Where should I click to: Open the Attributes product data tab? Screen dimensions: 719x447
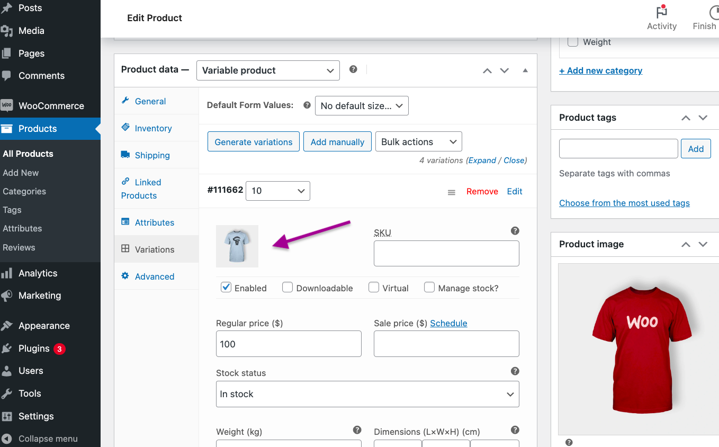click(x=154, y=222)
